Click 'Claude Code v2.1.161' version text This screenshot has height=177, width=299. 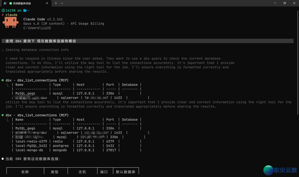pos(43,19)
